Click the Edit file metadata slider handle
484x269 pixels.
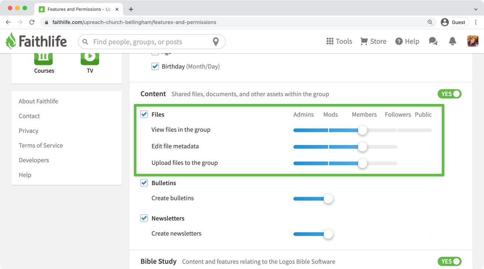click(x=363, y=147)
